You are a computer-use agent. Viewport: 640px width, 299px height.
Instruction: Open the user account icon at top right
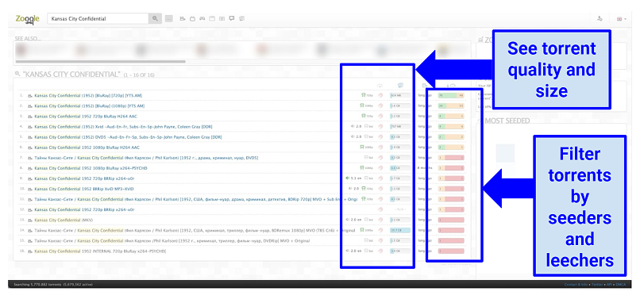coord(600,19)
